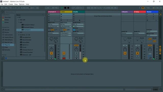Expand the loudmax v1 30 folder
Viewport: 163px width, 92px height.
click(19, 35)
